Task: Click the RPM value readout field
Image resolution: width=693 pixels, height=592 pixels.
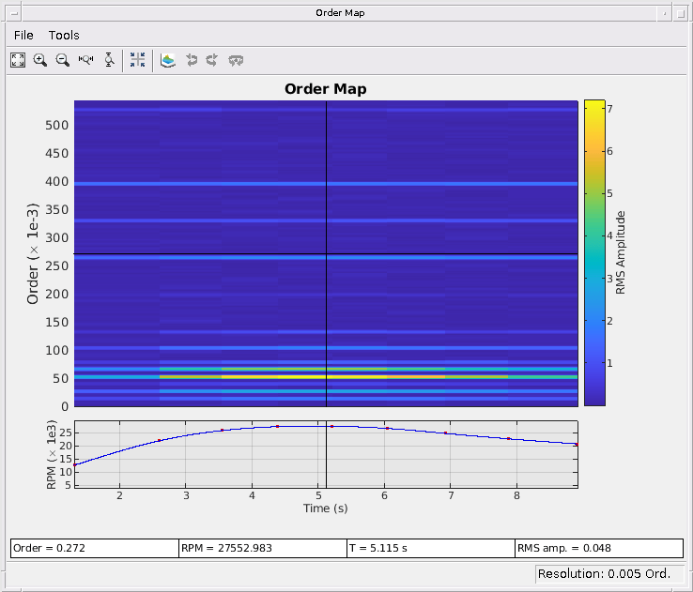Action: tap(262, 548)
